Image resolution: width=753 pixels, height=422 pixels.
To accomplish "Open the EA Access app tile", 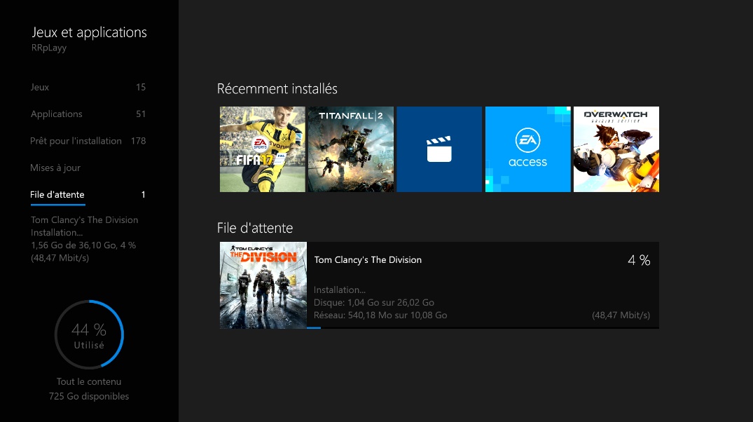I will click(x=527, y=149).
